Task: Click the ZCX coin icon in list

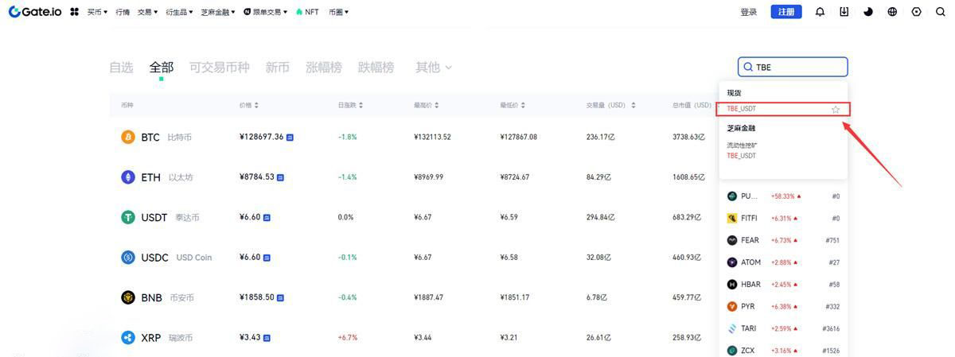Action: tap(732, 350)
